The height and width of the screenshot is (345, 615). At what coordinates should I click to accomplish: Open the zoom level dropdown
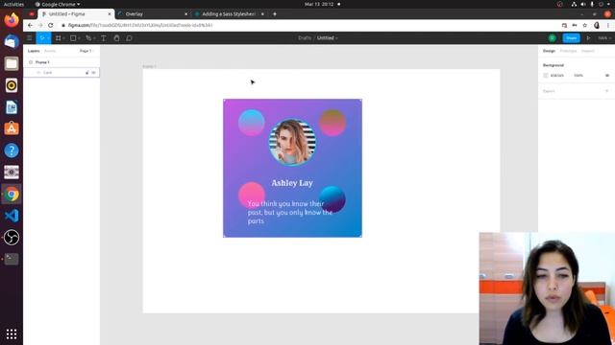pyautogui.click(x=604, y=38)
